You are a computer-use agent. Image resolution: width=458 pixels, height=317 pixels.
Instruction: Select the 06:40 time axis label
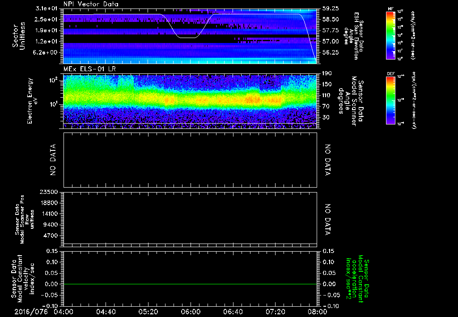233,312
